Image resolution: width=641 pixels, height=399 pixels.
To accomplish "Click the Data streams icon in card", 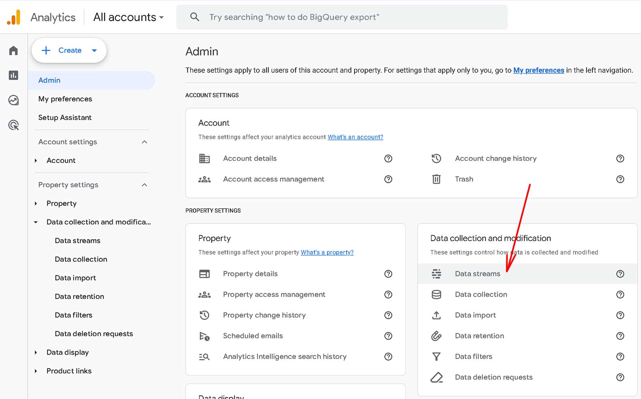I will coord(436,274).
